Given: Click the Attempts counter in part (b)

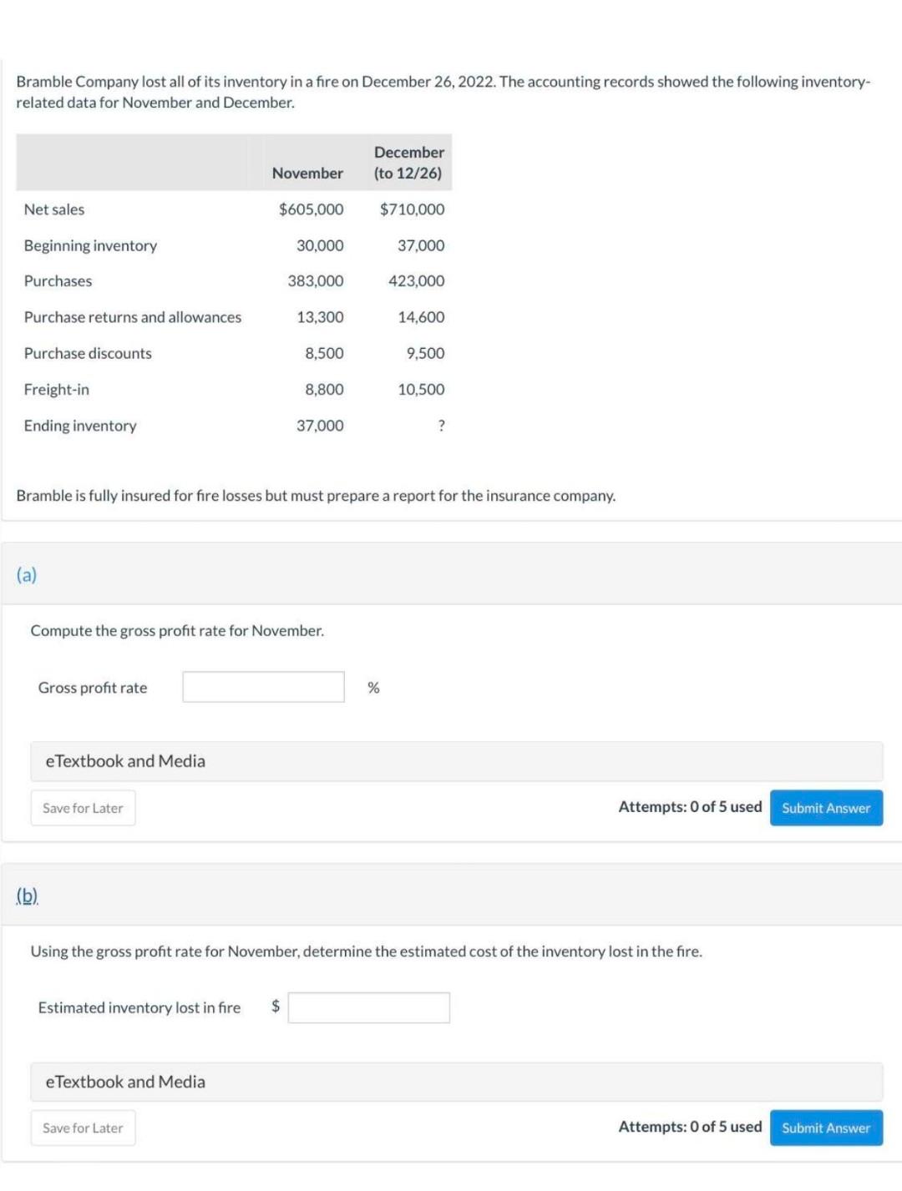Looking at the screenshot, I should (690, 1127).
